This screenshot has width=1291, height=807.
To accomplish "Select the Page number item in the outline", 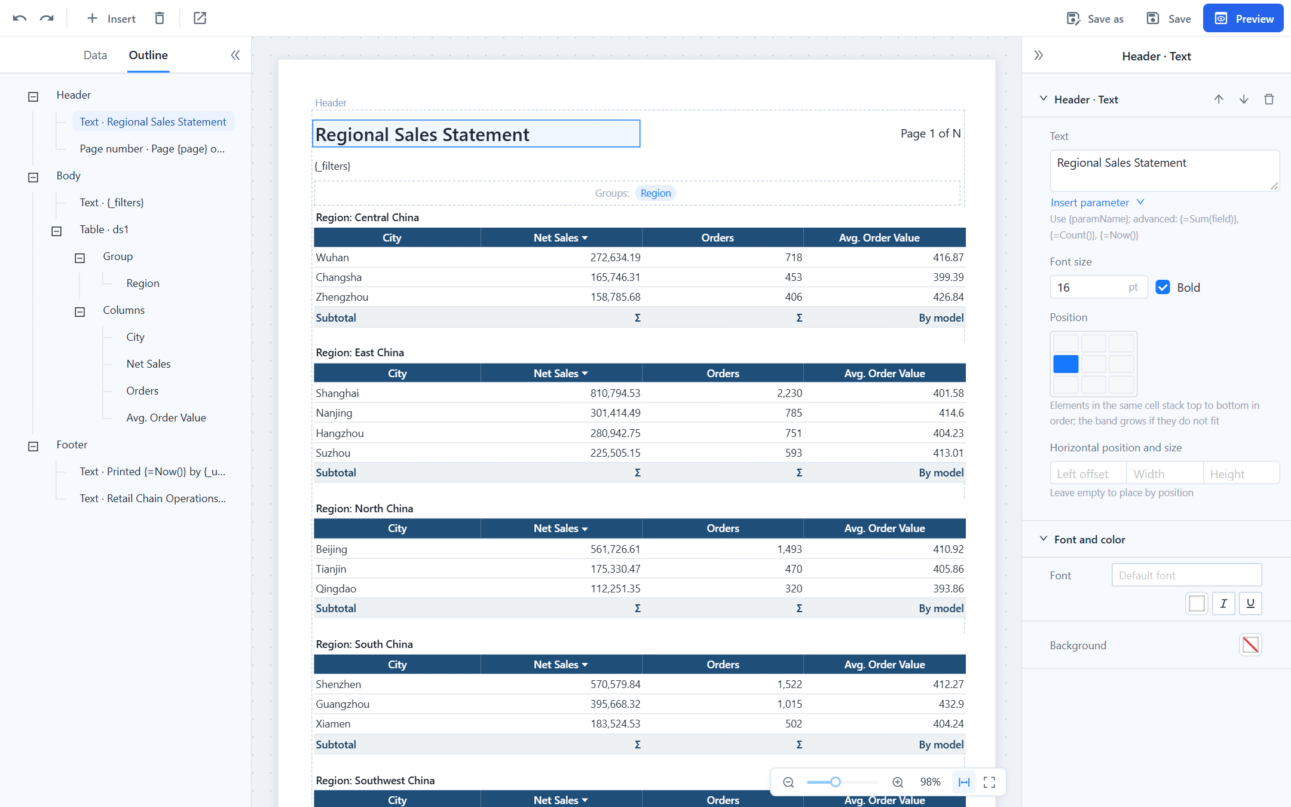I will tap(152, 149).
